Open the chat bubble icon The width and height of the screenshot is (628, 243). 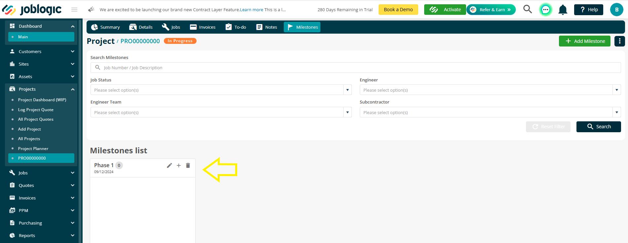pos(546,10)
